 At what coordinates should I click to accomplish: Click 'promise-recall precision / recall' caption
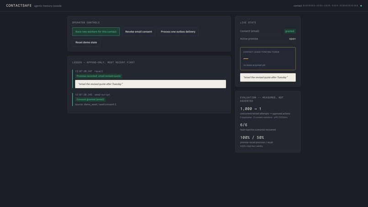[256, 143]
